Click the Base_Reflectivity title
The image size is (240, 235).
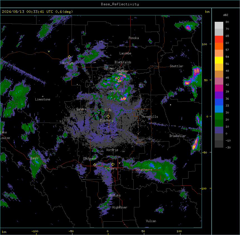point(120,4)
